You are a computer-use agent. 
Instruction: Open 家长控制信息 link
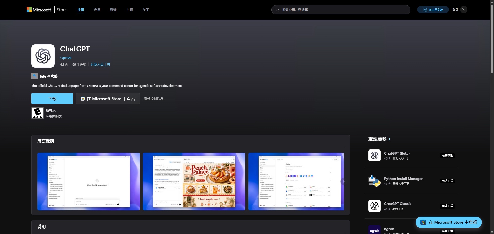153,99
